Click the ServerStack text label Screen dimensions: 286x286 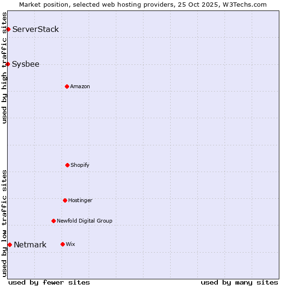[x=36, y=30]
